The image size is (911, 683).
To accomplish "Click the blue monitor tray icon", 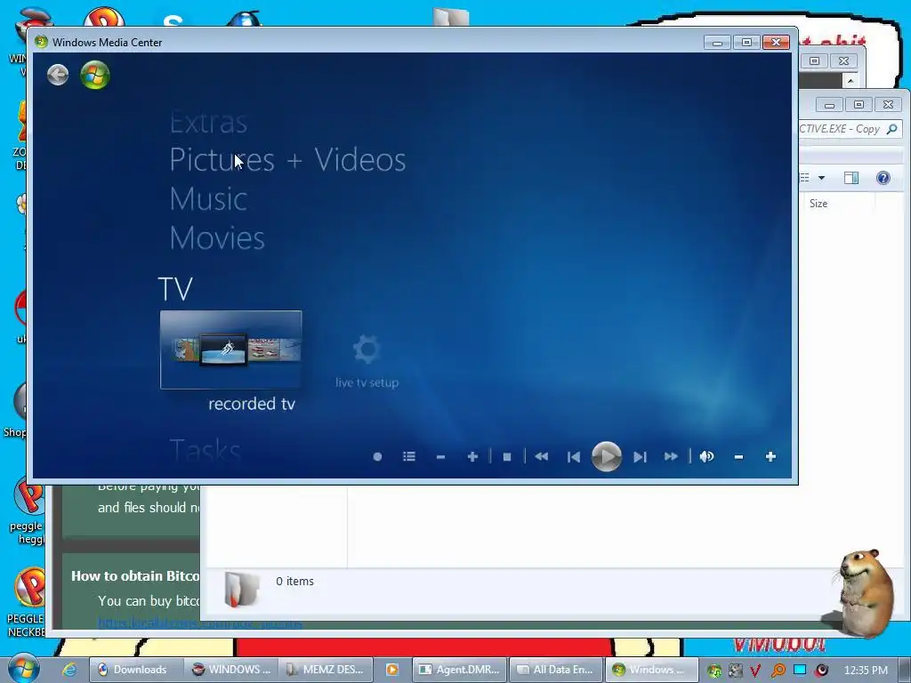I will tap(800, 670).
